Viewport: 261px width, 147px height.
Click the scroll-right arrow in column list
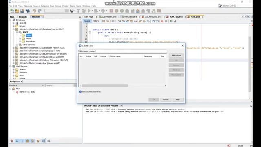165,85
